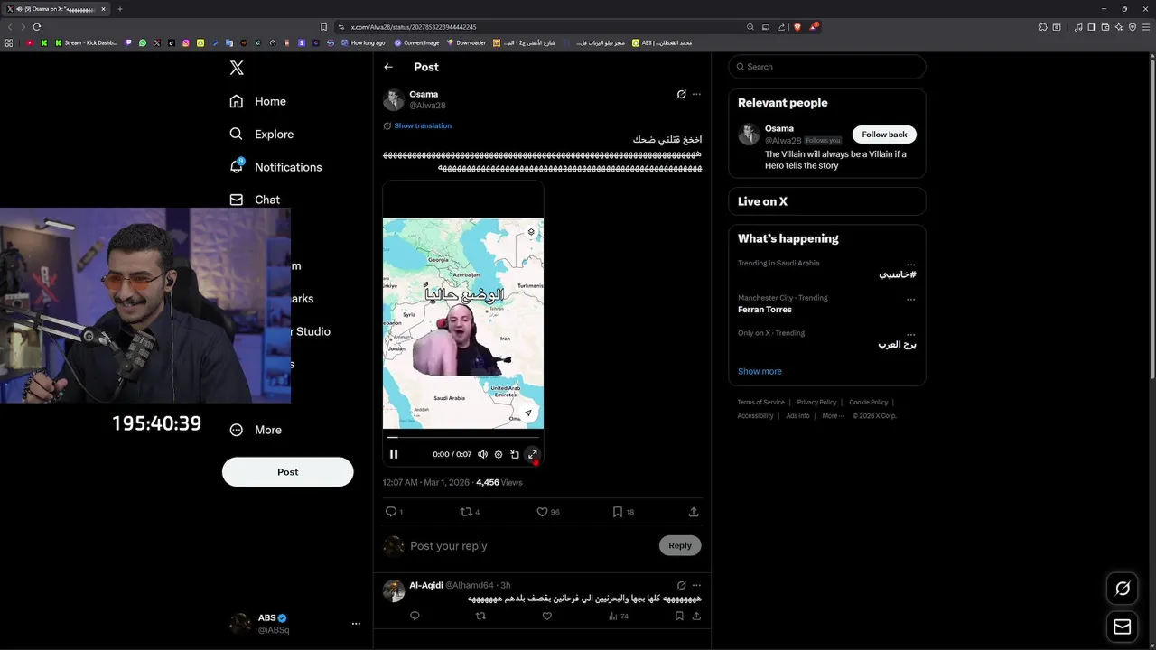Bookmark Osama's post
The width and height of the screenshot is (1156, 650).
click(x=618, y=512)
